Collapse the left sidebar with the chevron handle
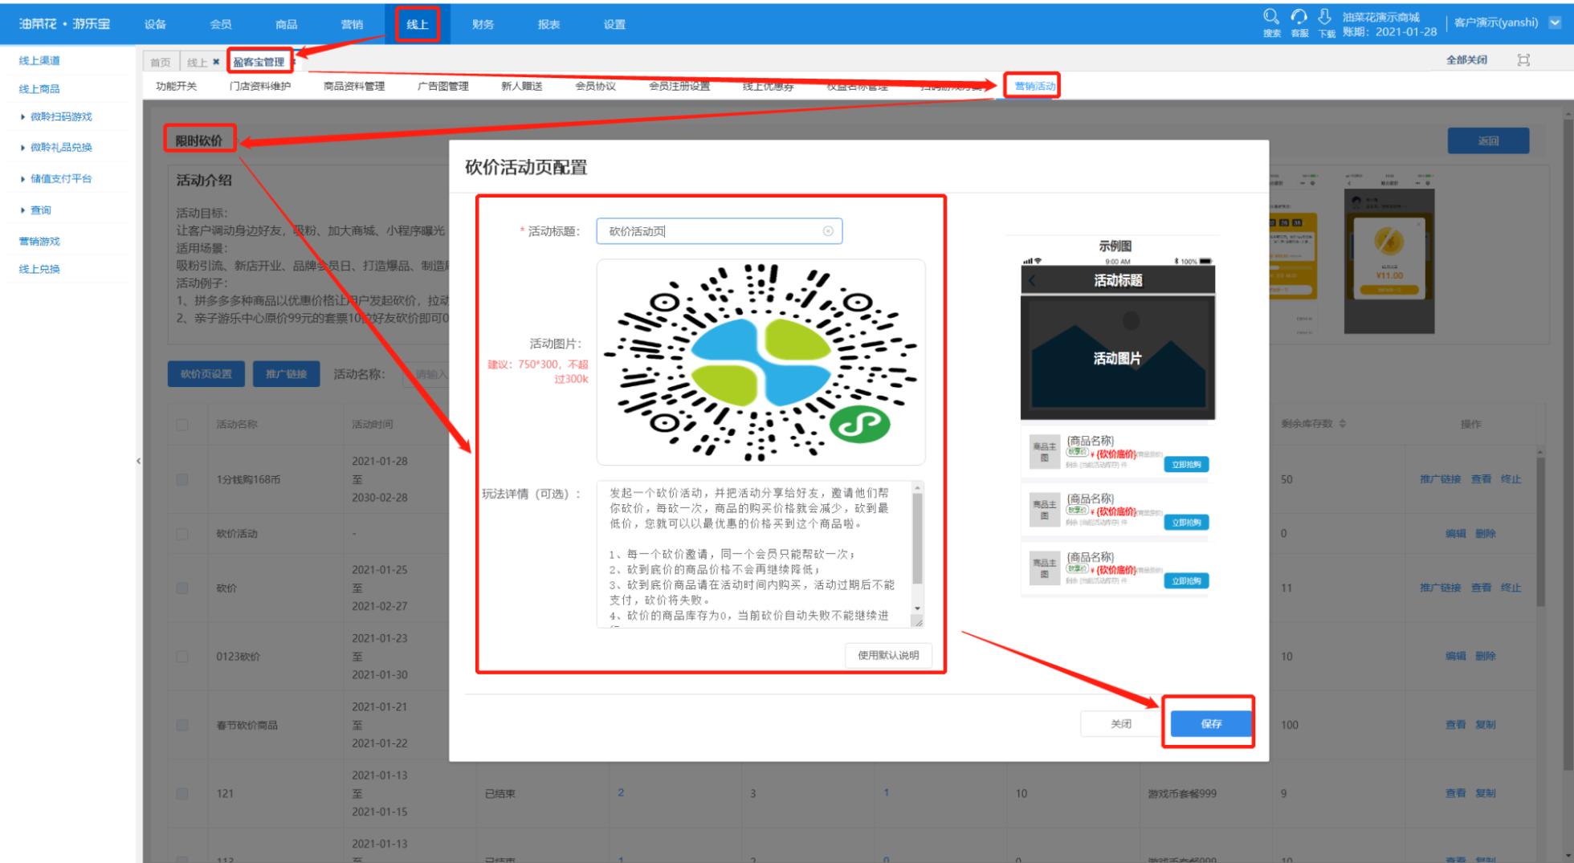This screenshot has height=863, width=1574. tap(138, 461)
